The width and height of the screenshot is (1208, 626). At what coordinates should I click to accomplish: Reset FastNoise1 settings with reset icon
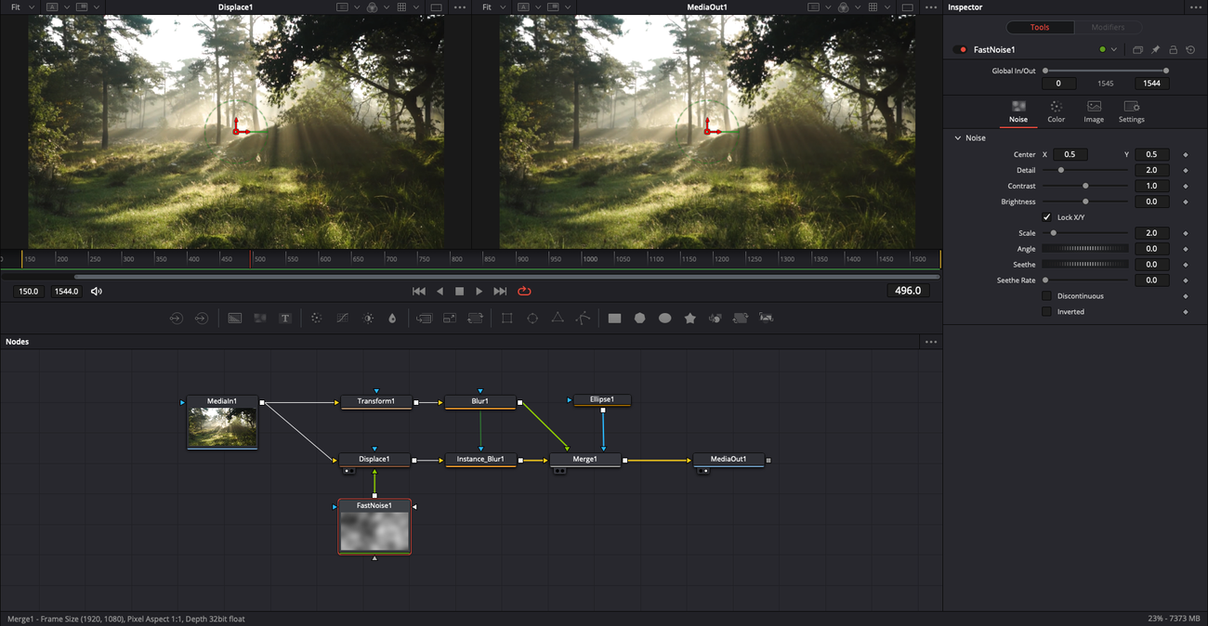1190,50
